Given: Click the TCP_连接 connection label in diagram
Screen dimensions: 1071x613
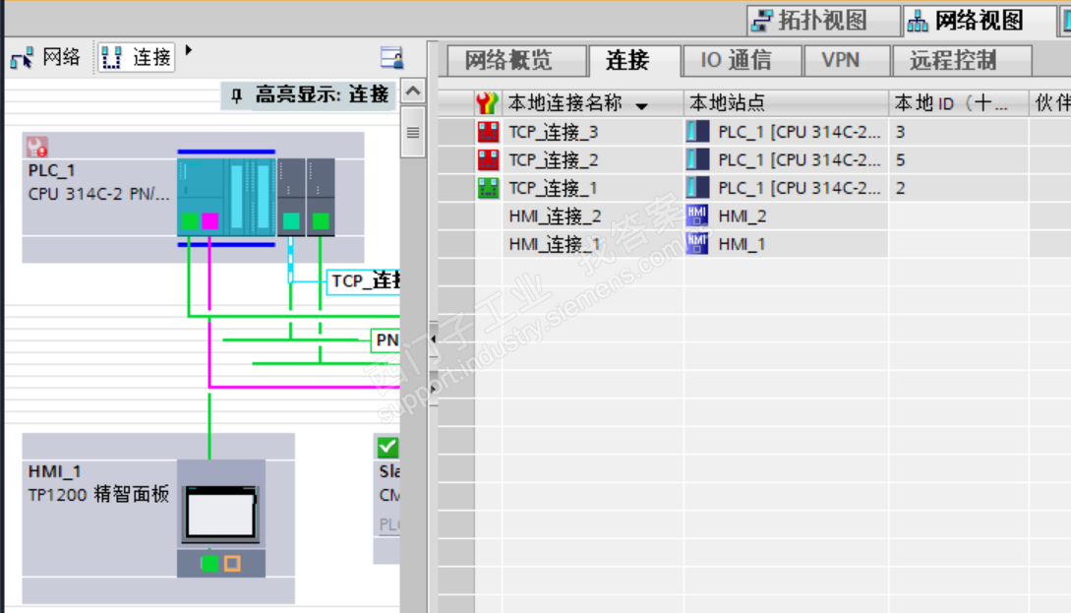Looking at the screenshot, I should click(x=363, y=281).
